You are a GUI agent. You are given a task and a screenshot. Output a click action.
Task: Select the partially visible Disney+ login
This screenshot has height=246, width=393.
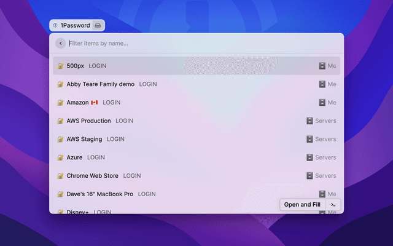click(x=78, y=212)
